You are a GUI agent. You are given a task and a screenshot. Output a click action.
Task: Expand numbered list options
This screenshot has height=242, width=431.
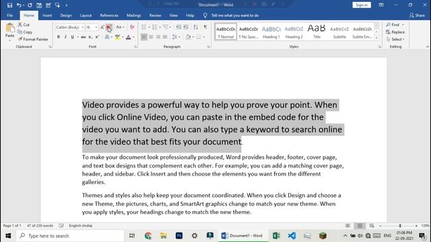click(160, 27)
